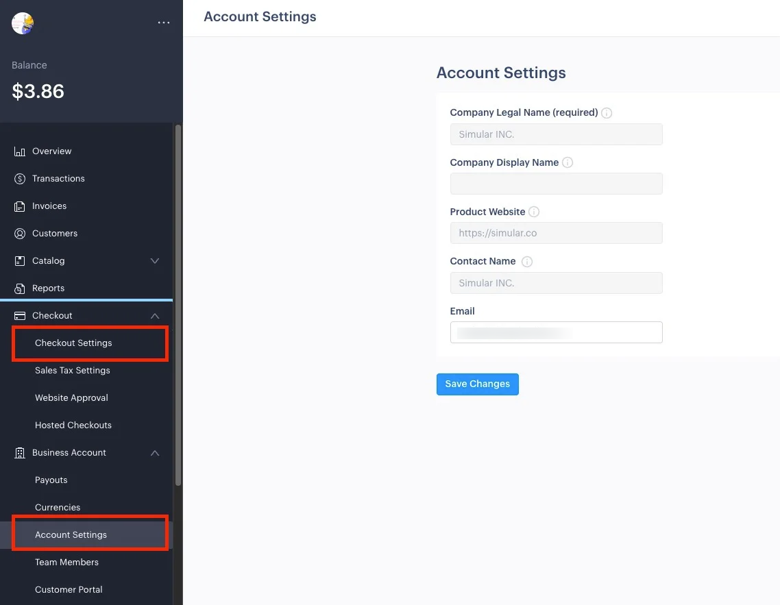Screen dimensions: 780x605
Task: Click info icon beside Product Website
Action: [x=534, y=212]
